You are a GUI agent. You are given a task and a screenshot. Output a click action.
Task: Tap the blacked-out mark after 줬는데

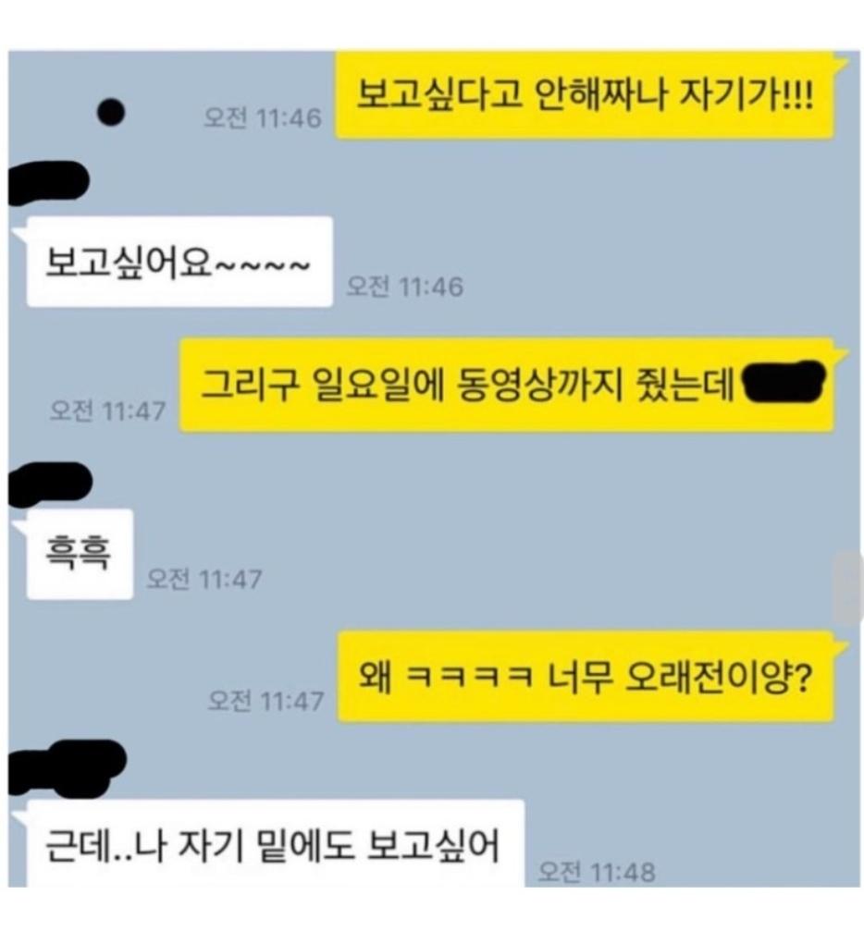tap(784, 382)
